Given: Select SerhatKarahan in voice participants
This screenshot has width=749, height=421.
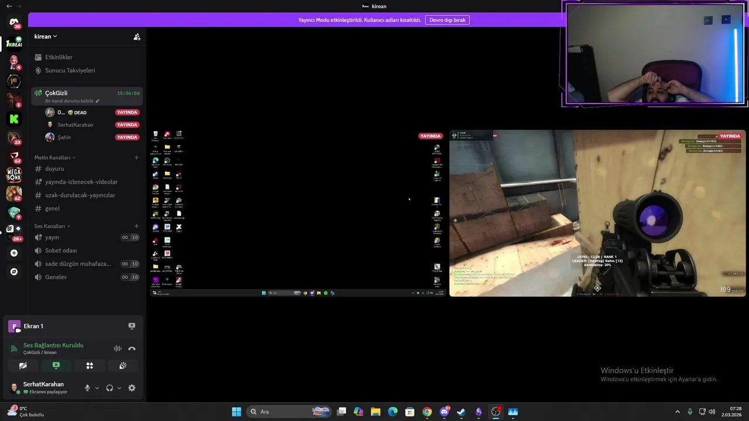Looking at the screenshot, I should click(x=92, y=125).
